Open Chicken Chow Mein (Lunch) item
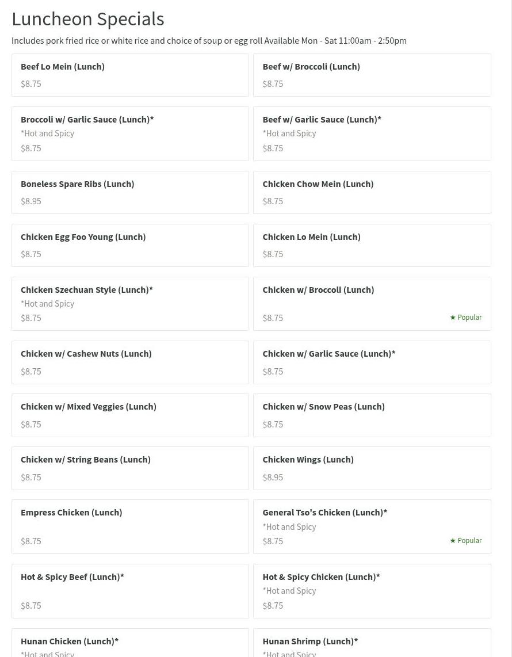512x657 pixels. (372, 192)
